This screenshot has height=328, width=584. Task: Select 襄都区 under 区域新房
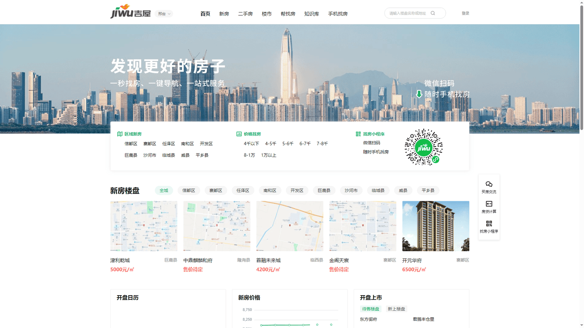click(150, 144)
